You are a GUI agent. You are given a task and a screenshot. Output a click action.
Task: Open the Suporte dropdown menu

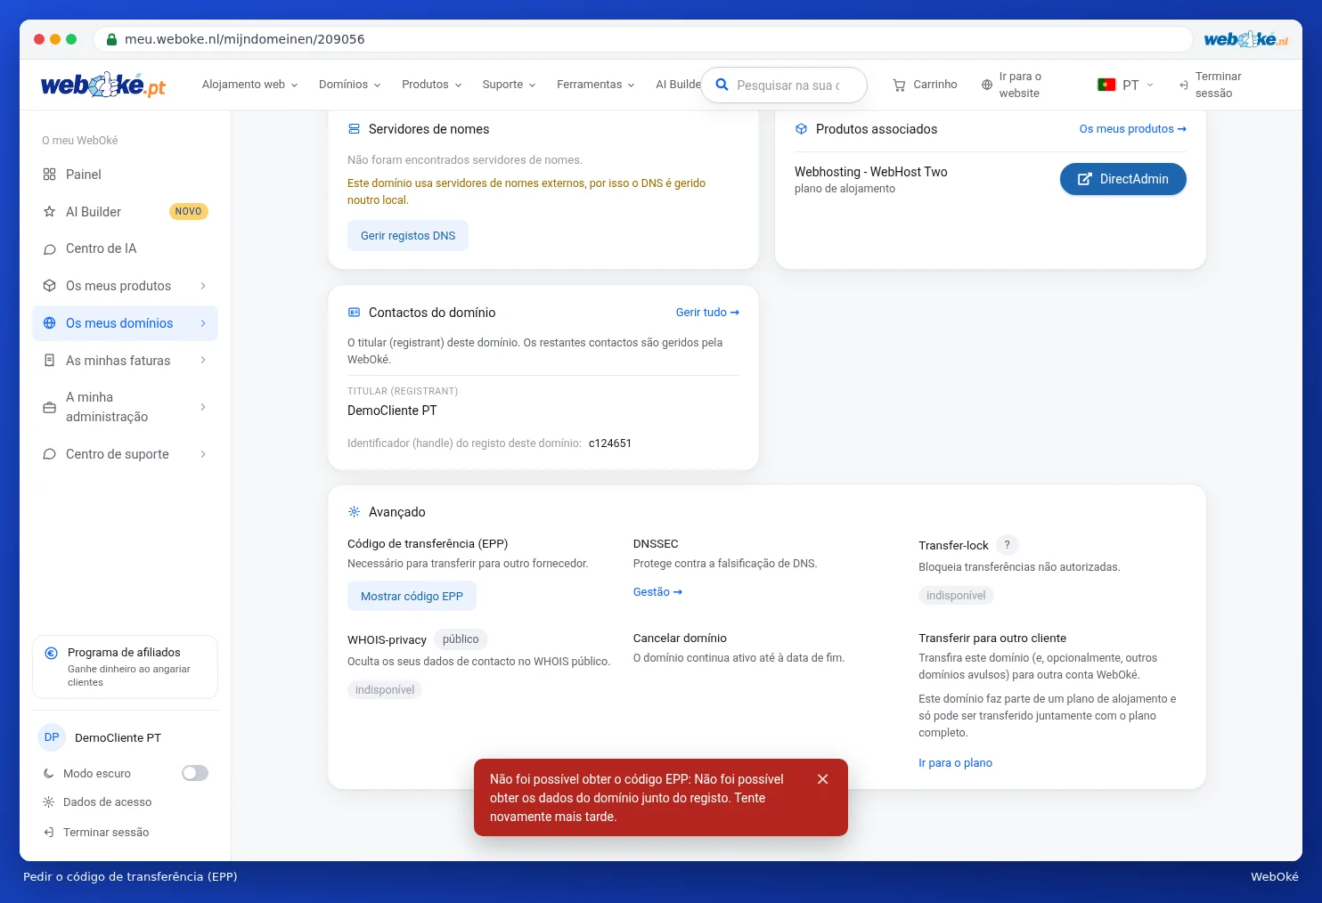[510, 85]
